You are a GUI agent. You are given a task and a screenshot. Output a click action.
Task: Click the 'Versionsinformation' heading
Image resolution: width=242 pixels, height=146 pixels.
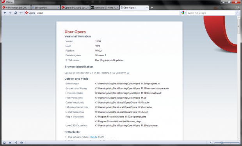tap(78, 36)
